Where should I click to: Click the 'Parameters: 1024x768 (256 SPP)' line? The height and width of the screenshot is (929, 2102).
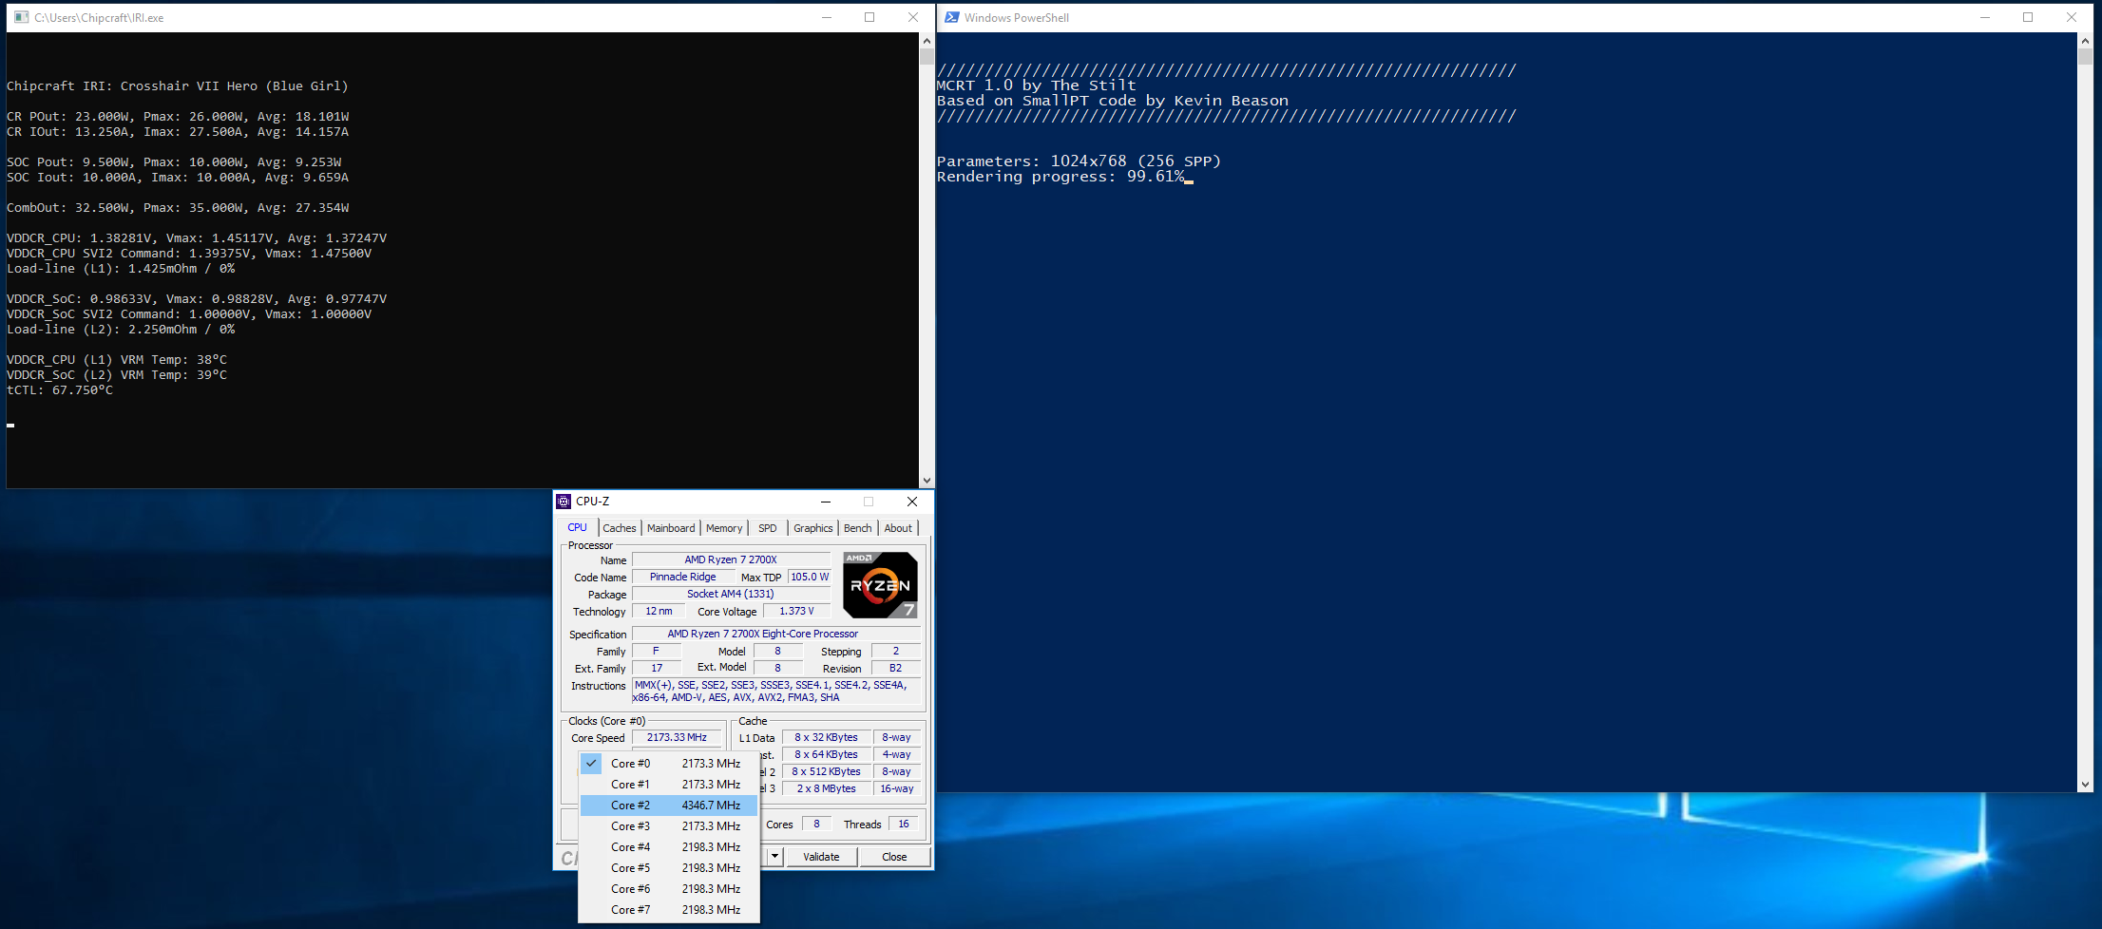tap(1079, 161)
